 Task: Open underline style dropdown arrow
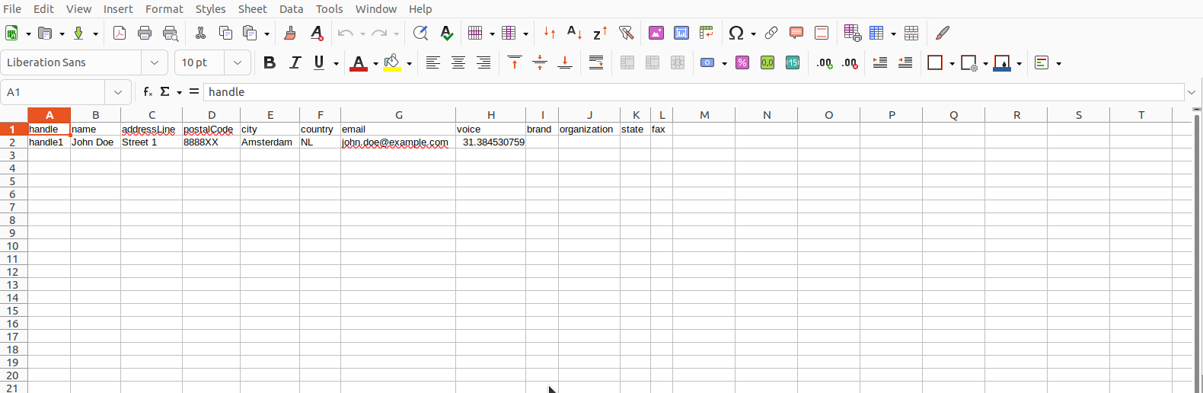pyautogui.click(x=336, y=63)
